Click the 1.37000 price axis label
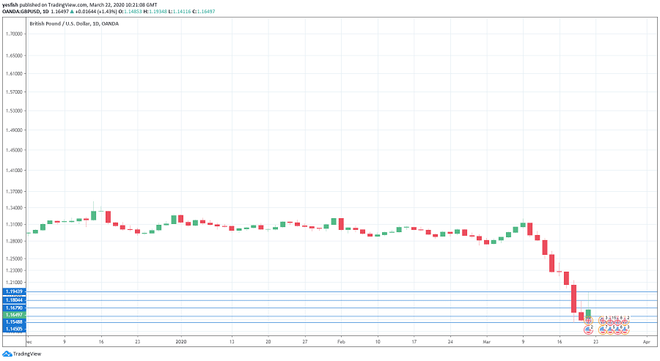The image size is (660, 361). 14,192
